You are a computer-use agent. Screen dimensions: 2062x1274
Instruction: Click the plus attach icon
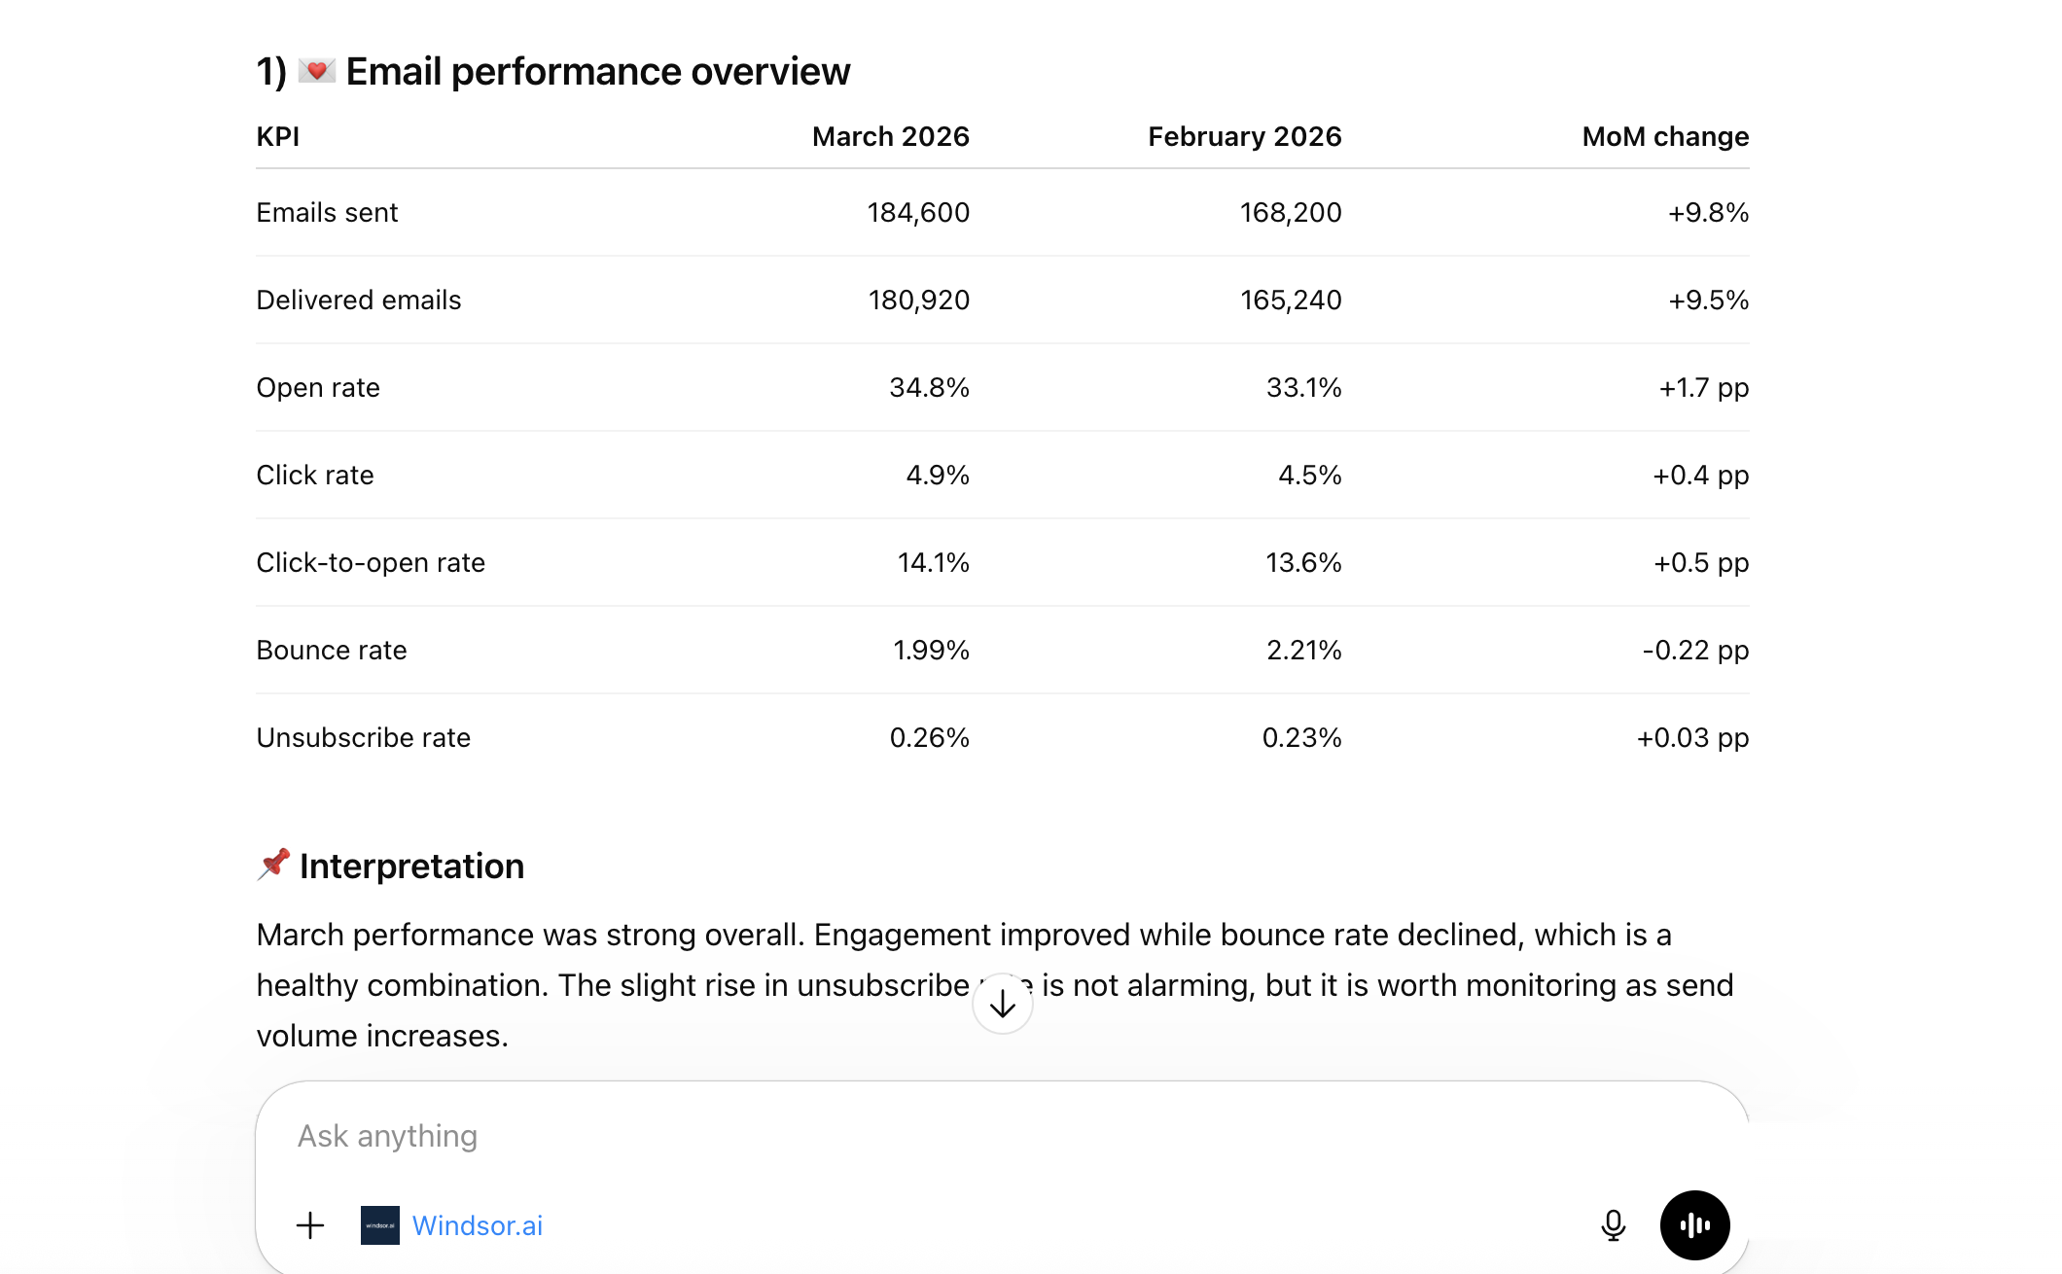coord(310,1225)
